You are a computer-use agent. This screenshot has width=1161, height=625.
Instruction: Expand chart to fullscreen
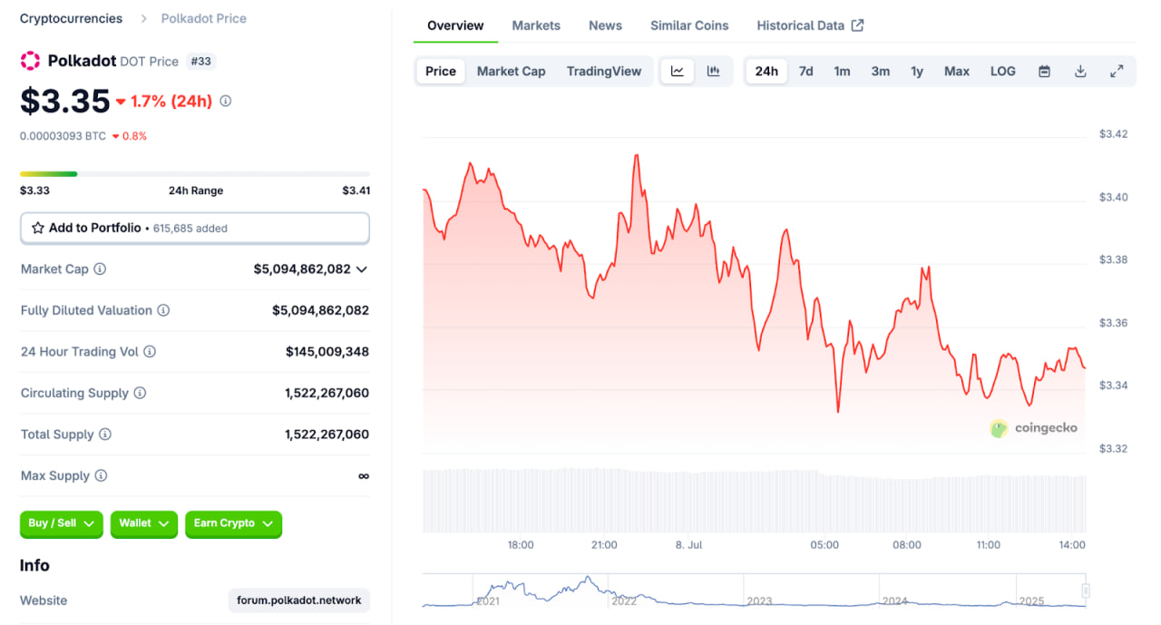coord(1117,71)
